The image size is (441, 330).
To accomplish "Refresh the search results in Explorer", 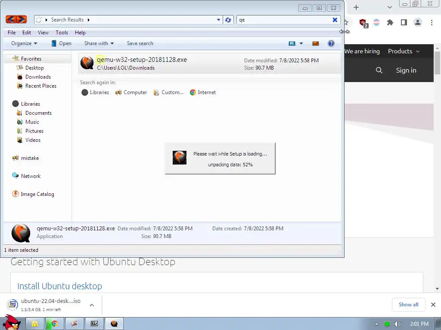I will (x=228, y=20).
